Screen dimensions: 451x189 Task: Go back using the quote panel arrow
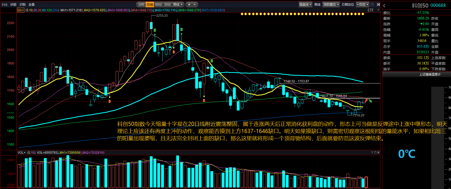point(384,6)
